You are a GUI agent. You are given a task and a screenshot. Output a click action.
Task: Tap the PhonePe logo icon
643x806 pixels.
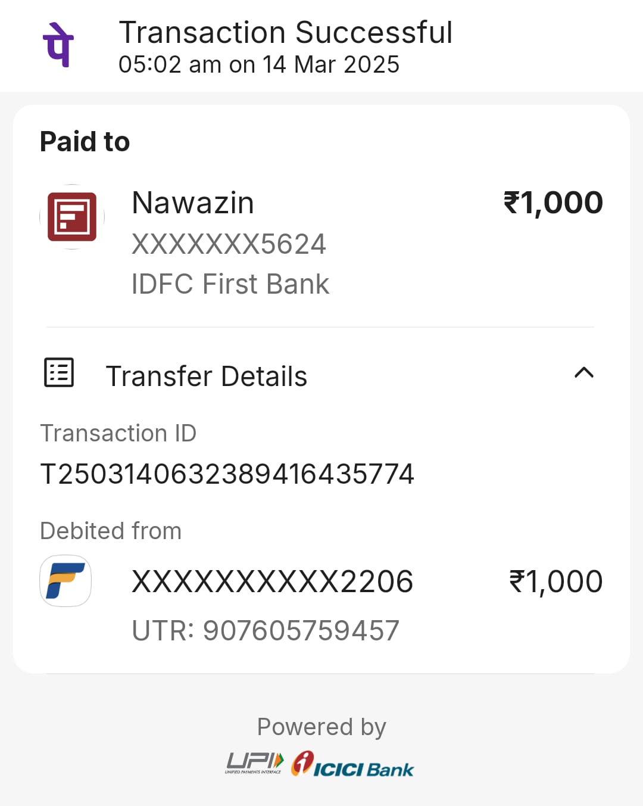tap(58, 45)
